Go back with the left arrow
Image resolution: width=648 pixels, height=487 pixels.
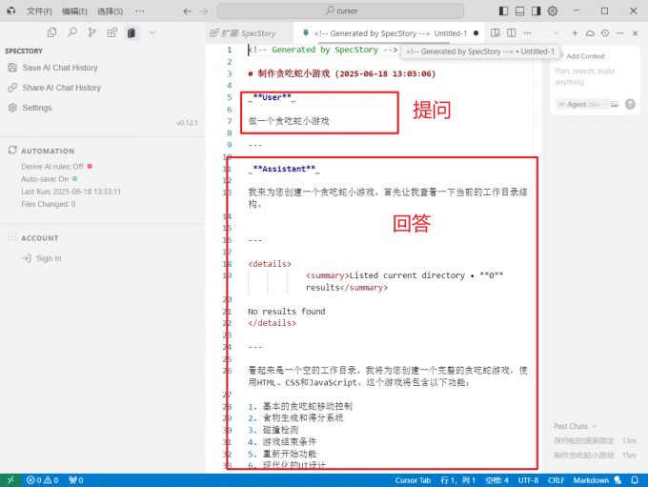(x=187, y=11)
